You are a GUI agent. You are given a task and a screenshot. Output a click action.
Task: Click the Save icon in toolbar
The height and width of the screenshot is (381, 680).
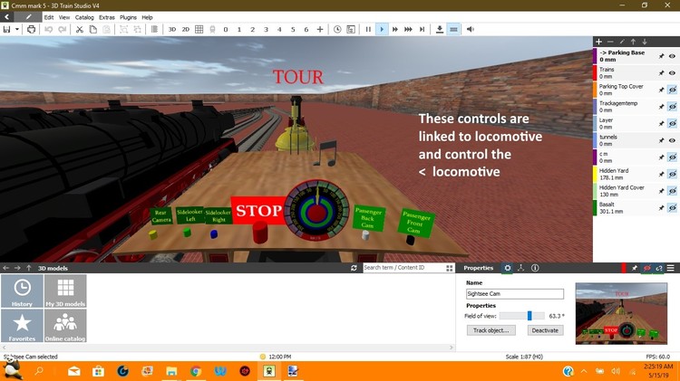pos(6,30)
